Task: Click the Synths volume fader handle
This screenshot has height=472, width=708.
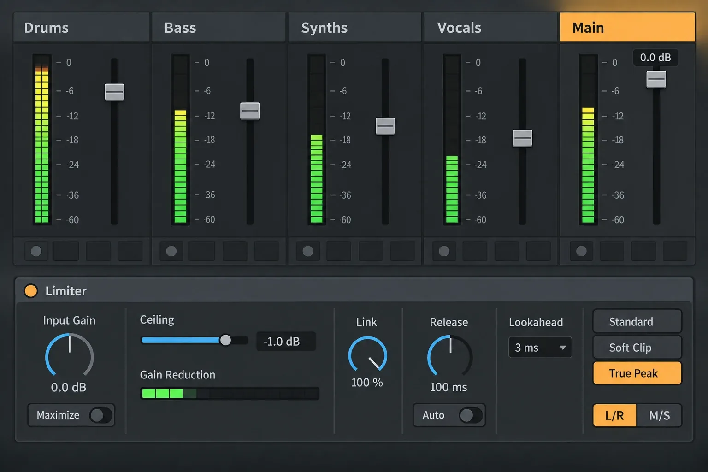Action: pyautogui.click(x=385, y=126)
